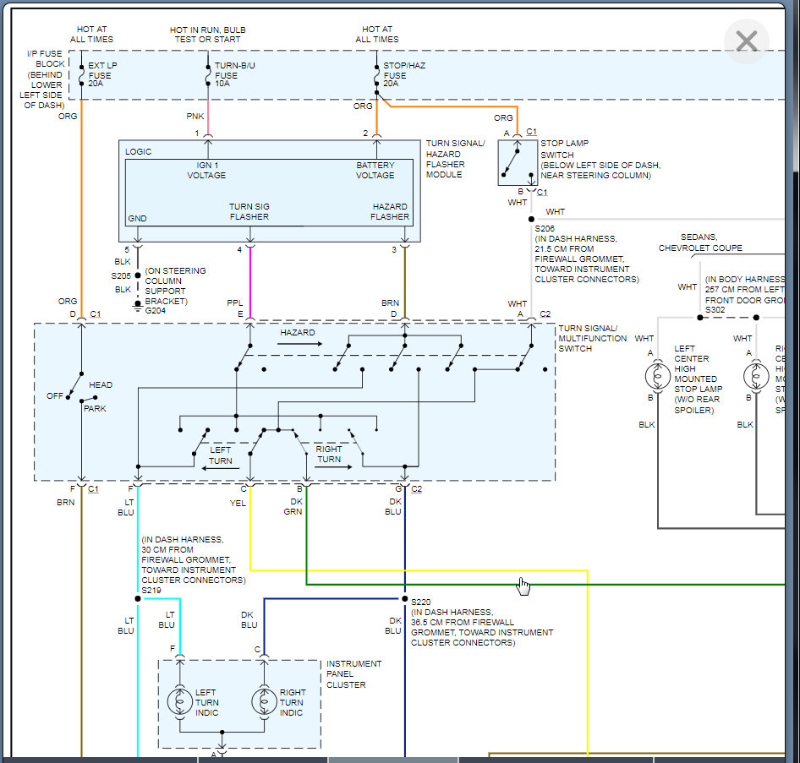Click the LEFT TURN INDIC label
This screenshot has width=800, height=763.
(x=206, y=702)
